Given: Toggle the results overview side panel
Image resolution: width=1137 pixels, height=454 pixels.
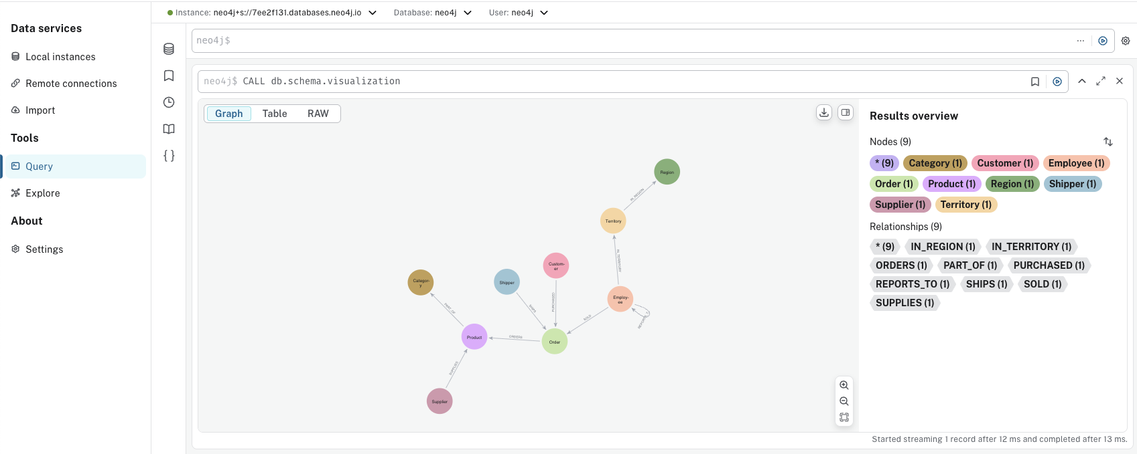Looking at the screenshot, I should click(x=846, y=112).
